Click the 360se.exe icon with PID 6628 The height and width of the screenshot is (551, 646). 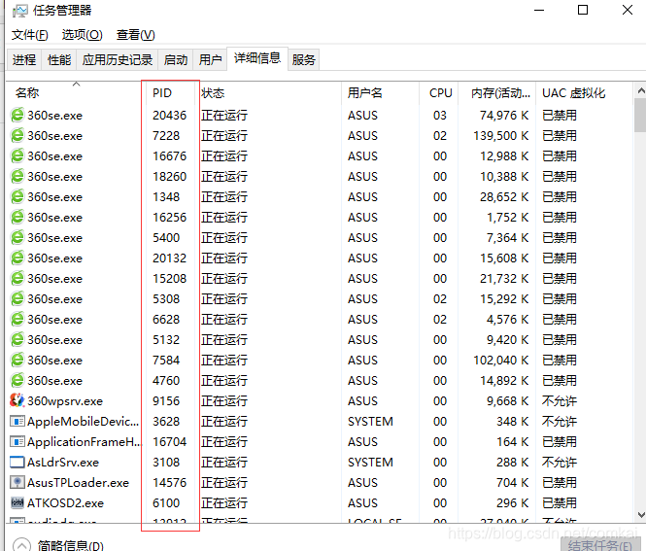click(17, 320)
